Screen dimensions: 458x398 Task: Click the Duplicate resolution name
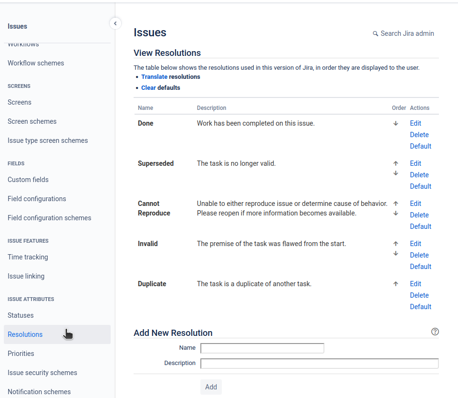[152, 284]
